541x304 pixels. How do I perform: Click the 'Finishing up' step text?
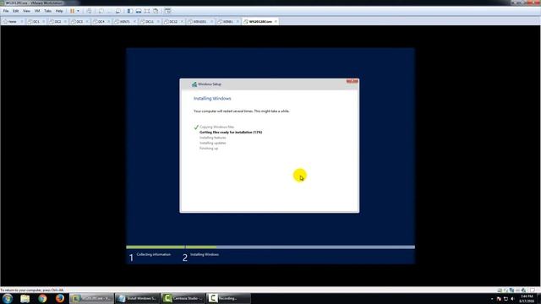click(209, 149)
